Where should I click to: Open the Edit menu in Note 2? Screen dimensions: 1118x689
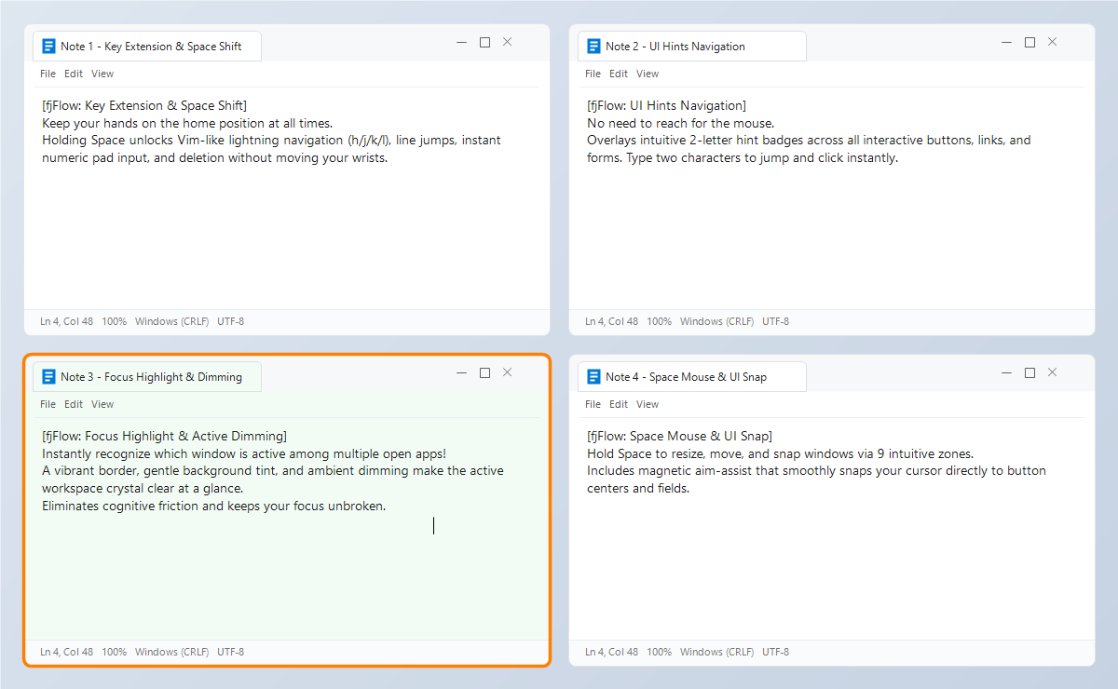[x=619, y=74]
